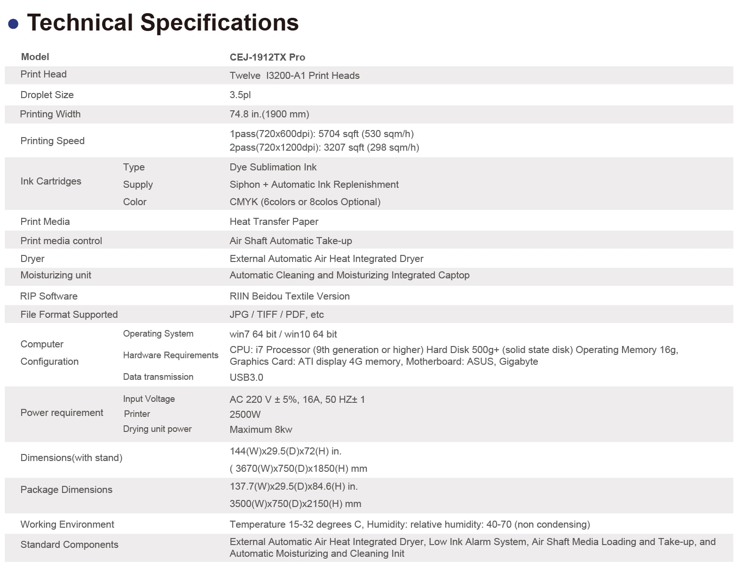The image size is (741, 569).
Task: Click the Maximum 8kw drying power value
Action: click(260, 430)
